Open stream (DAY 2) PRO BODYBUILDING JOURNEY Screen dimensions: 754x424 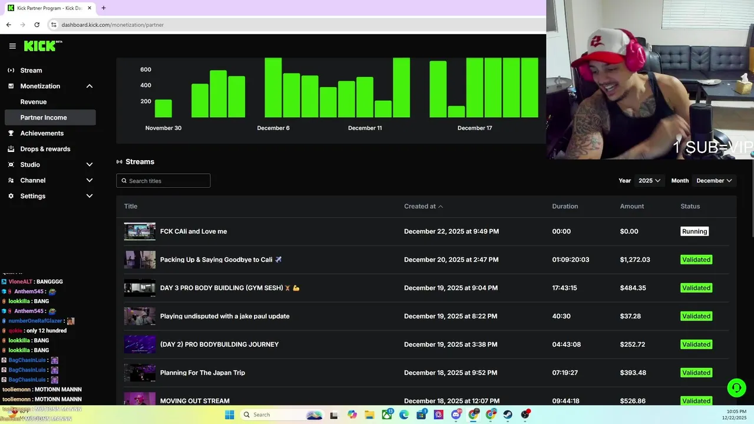point(219,344)
